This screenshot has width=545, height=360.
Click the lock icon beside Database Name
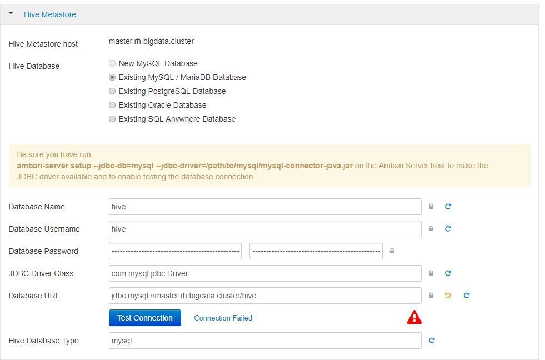431,207
